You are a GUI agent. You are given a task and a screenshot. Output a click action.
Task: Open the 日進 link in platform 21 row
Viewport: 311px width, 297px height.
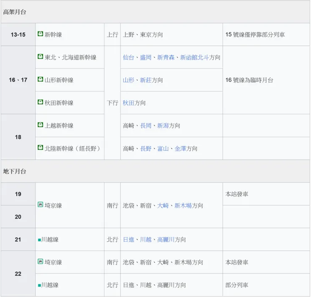click(128, 240)
